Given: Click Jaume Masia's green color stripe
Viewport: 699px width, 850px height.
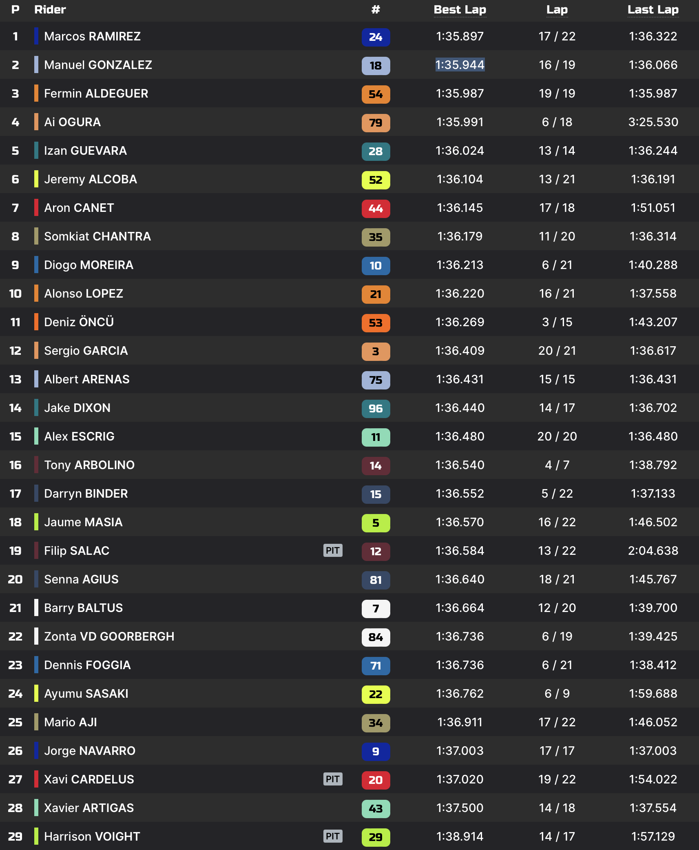Looking at the screenshot, I should (36, 522).
